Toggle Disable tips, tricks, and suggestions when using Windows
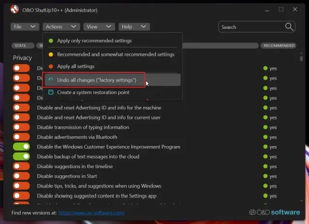This screenshot has width=309, height=224. [x=21, y=186]
